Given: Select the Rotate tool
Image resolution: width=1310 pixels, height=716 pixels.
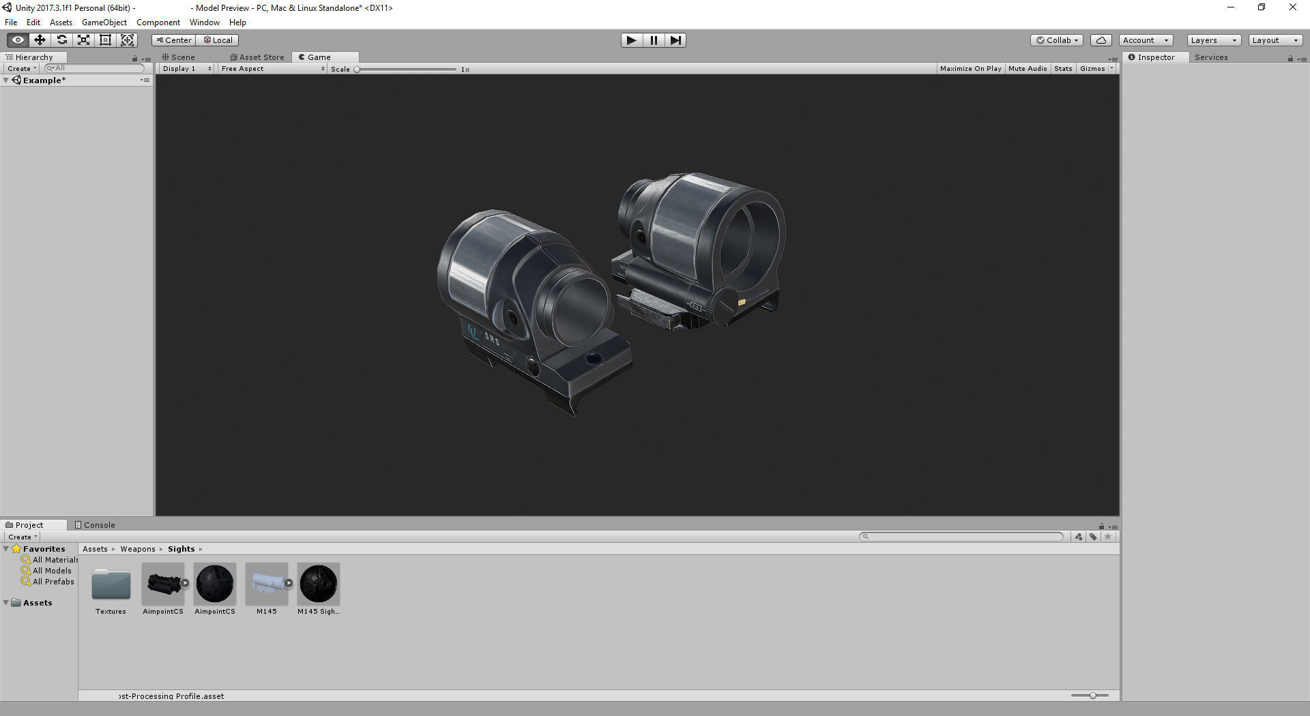Looking at the screenshot, I should pyautogui.click(x=61, y=40).
